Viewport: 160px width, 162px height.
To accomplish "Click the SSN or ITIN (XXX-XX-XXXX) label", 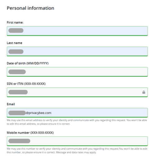I will (26, 84).
